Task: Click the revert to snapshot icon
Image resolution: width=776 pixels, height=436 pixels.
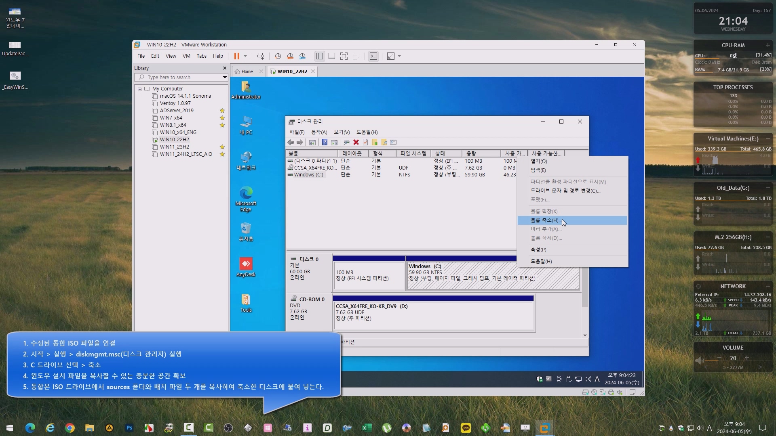Action: (290, 56)
